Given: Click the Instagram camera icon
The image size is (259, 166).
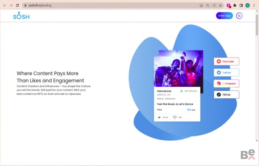Looking at the screenshot, I should tap(219, 84).
